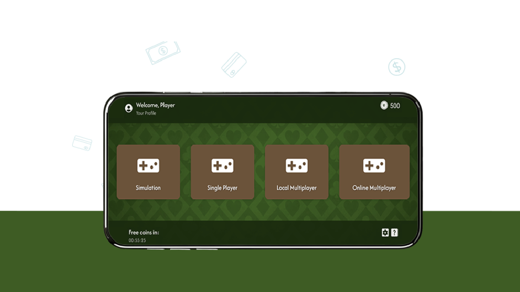520x292 pixels.
Task: Start the Simulation mode via its label
Action: pyautogui.click(x=148, y=188)
